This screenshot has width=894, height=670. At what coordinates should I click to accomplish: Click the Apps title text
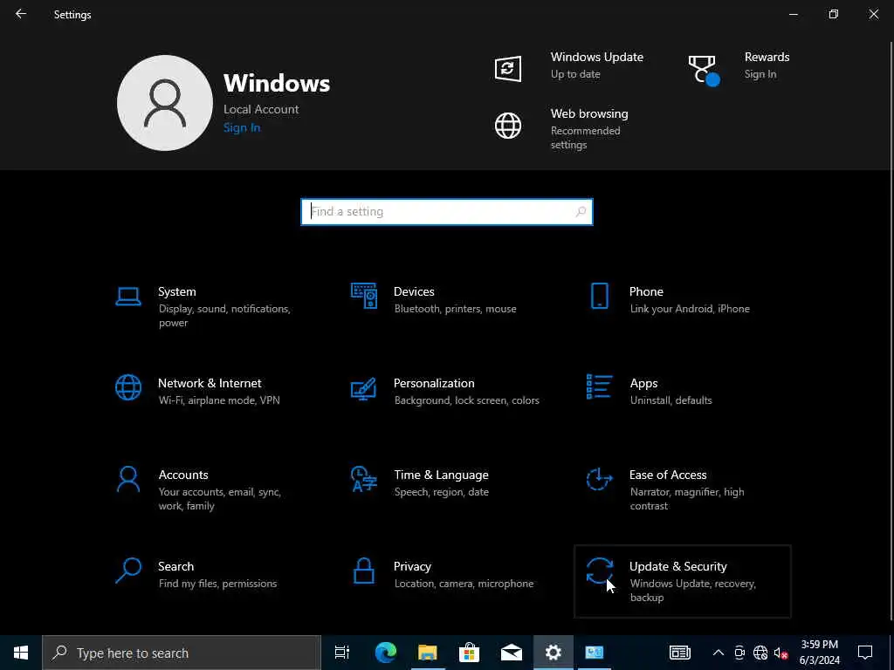tap(643, 384)
